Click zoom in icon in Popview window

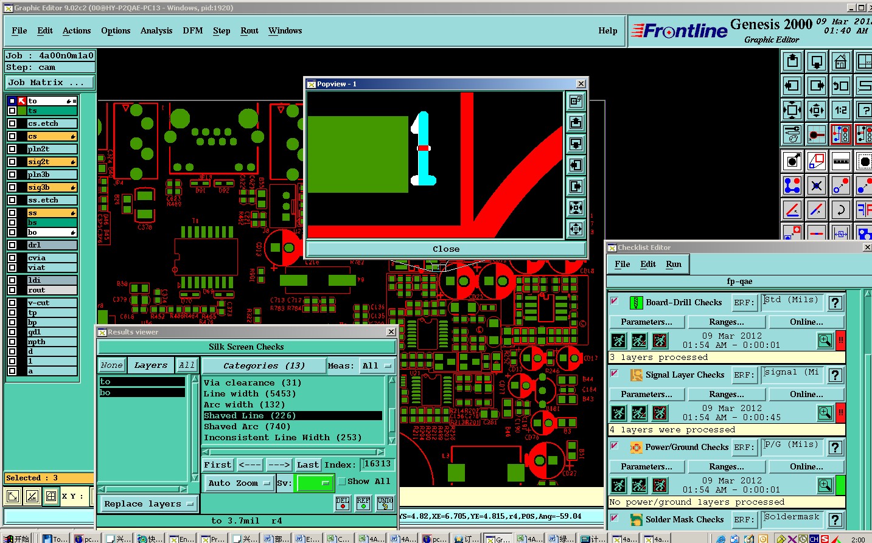[x=576, y=208]
